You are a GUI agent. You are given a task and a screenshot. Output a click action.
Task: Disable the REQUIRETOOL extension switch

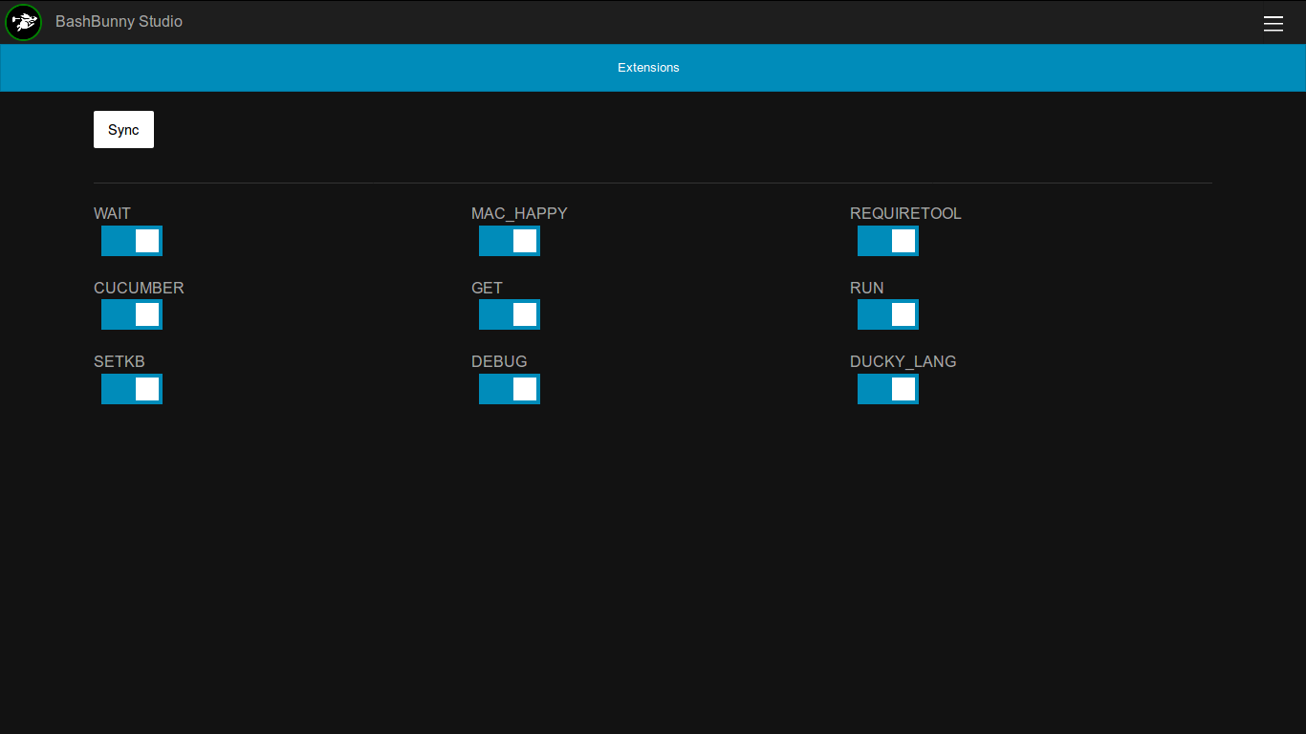point(888,241)
